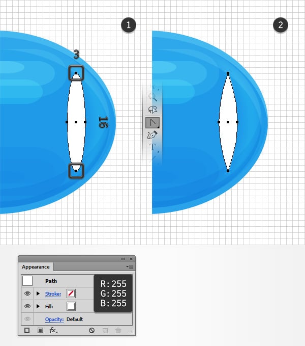The height and width of the screenshot is (346, 305).
Task: Select the Anchor Point tool
Action: point(152,123)
